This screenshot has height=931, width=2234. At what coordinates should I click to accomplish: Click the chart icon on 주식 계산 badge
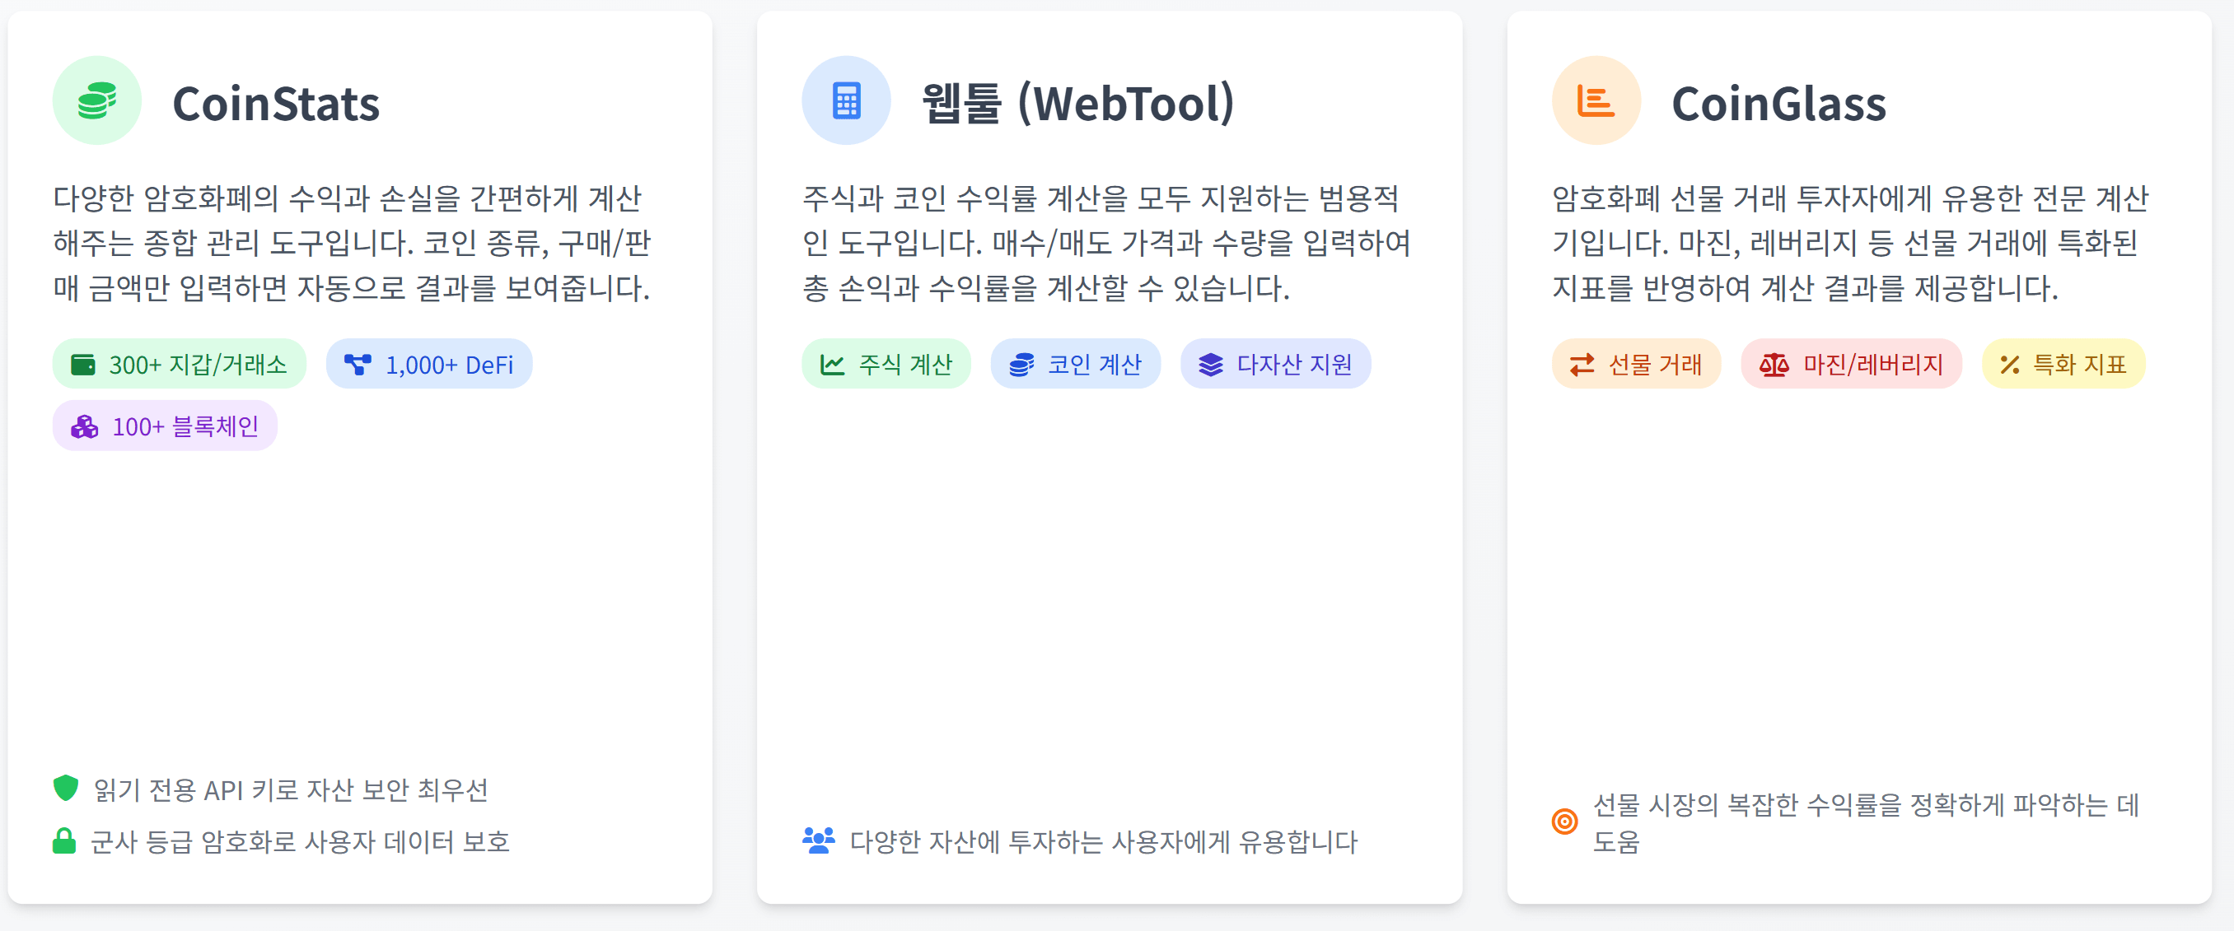[833, 364]
